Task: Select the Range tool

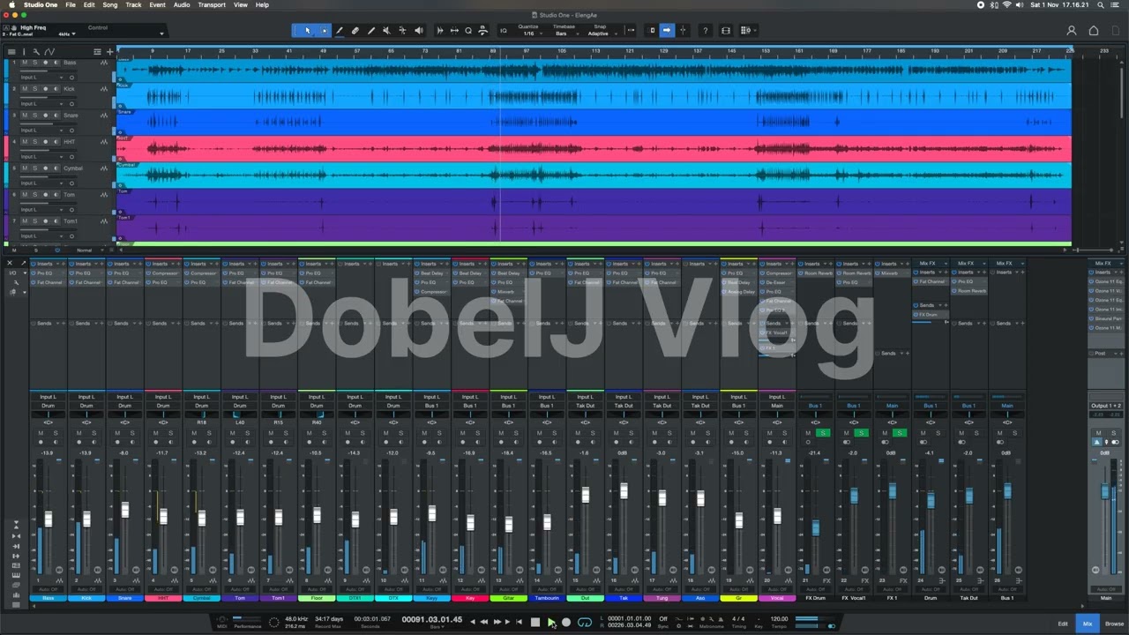Action: click(324, 31)
